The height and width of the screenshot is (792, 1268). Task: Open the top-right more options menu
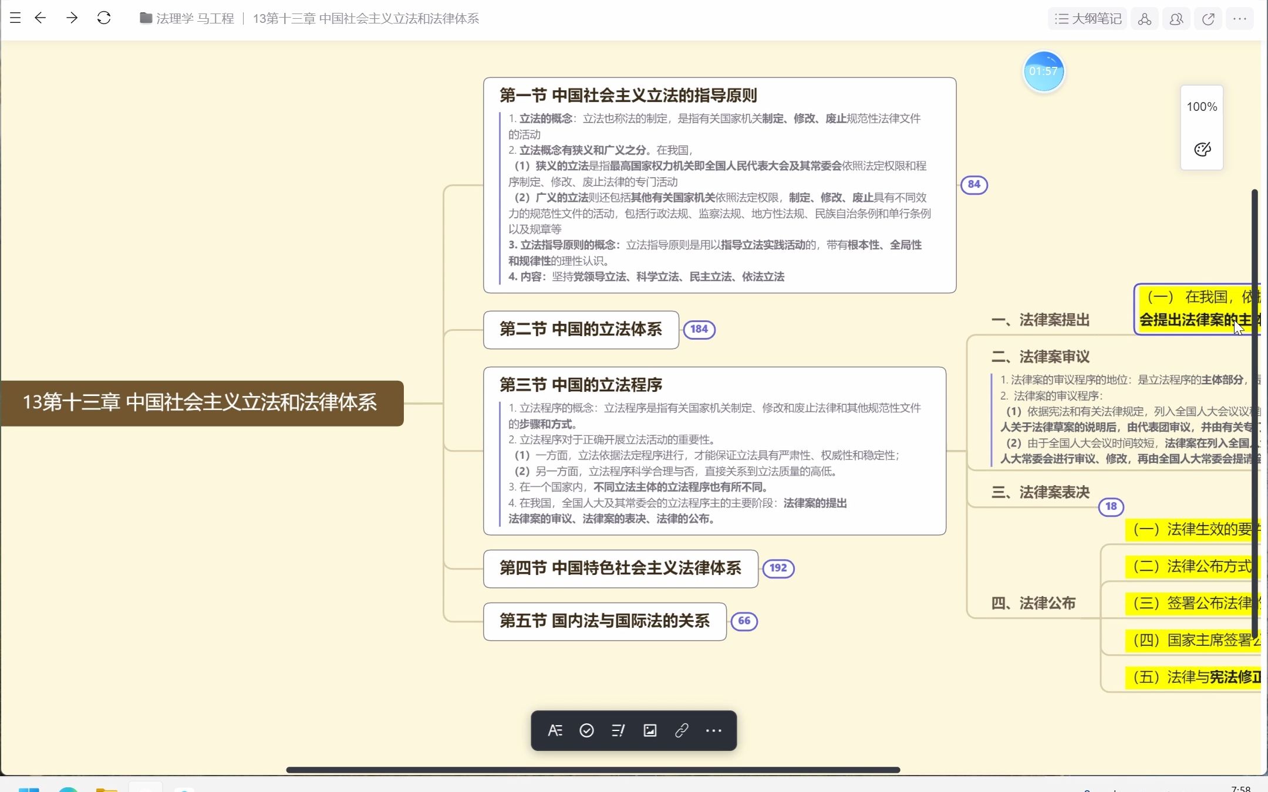(x=1240, y=19)
